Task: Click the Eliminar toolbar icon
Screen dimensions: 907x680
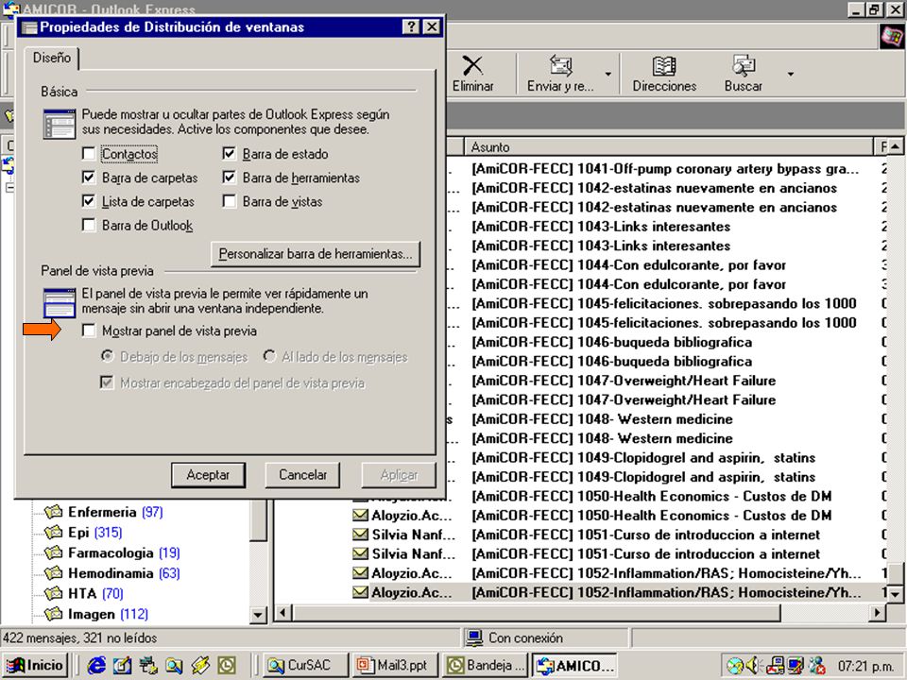Action: pyautogui.click(x=472, y=66)
